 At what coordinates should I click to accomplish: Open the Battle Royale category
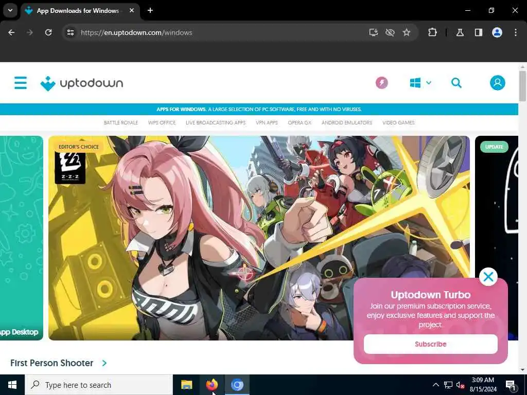point(120,122)
